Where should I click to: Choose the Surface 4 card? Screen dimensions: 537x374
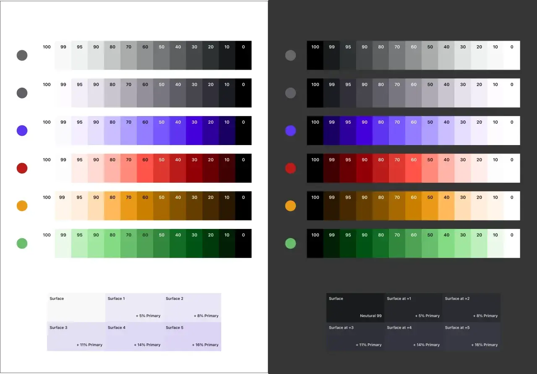pyautogui.click(x=134, y=336)
